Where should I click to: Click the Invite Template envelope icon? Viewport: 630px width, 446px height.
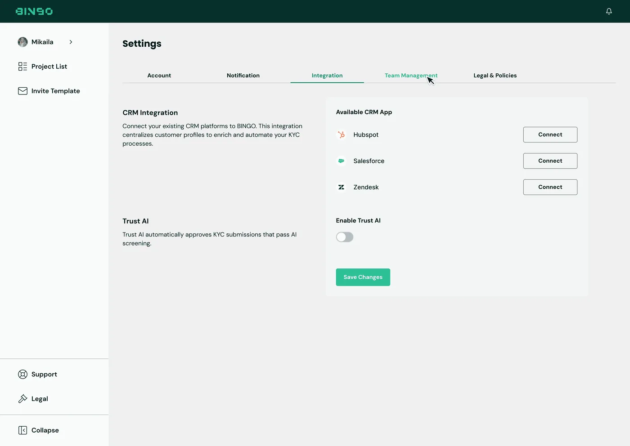click(x=22, y=91)
